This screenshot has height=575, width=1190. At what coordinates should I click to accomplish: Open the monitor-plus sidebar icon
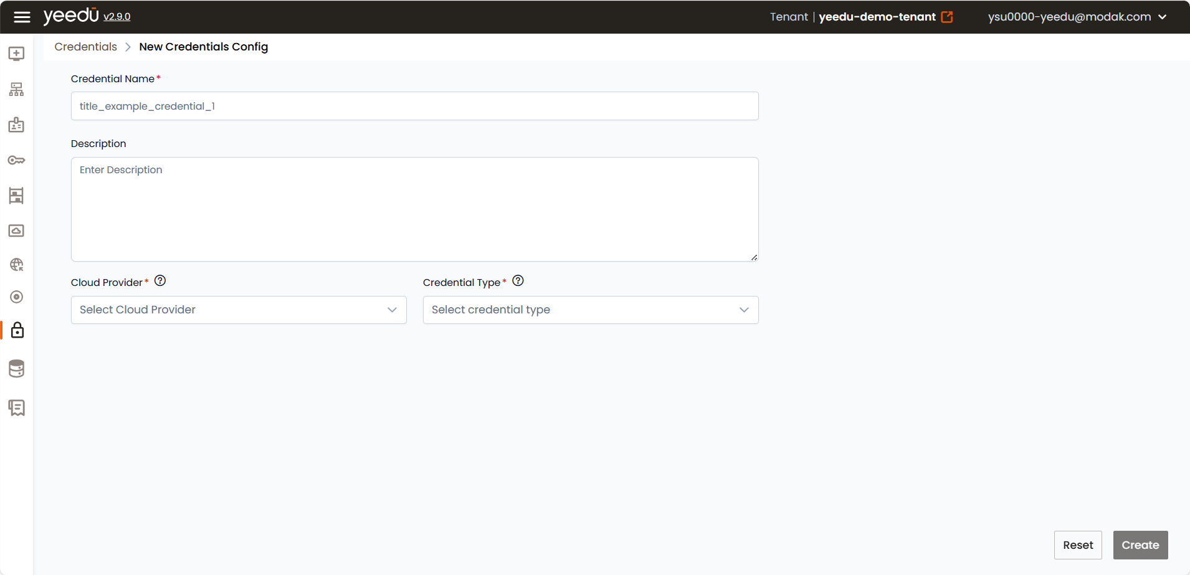coord(17,54)
